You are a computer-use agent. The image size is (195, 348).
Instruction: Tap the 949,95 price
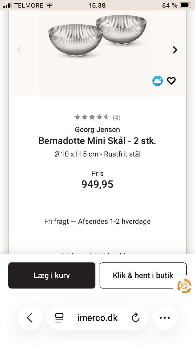(x=97, y=184)
